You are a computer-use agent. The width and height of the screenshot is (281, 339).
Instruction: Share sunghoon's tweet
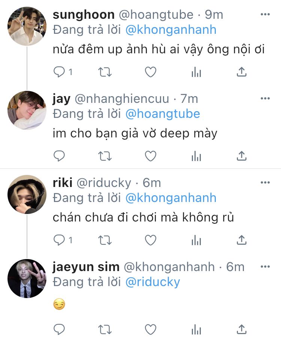[x=242, y=72]
